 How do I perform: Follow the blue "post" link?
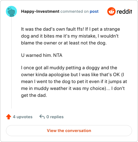(x=94, y=11)
